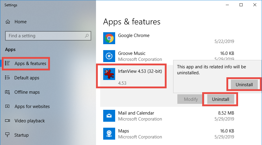Viewport: 262px width, 145px height.
Task: Click Microsoft Corporation under Maps
Action: point(140,137)
